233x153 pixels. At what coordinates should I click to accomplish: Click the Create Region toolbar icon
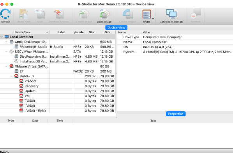(127, 14)
